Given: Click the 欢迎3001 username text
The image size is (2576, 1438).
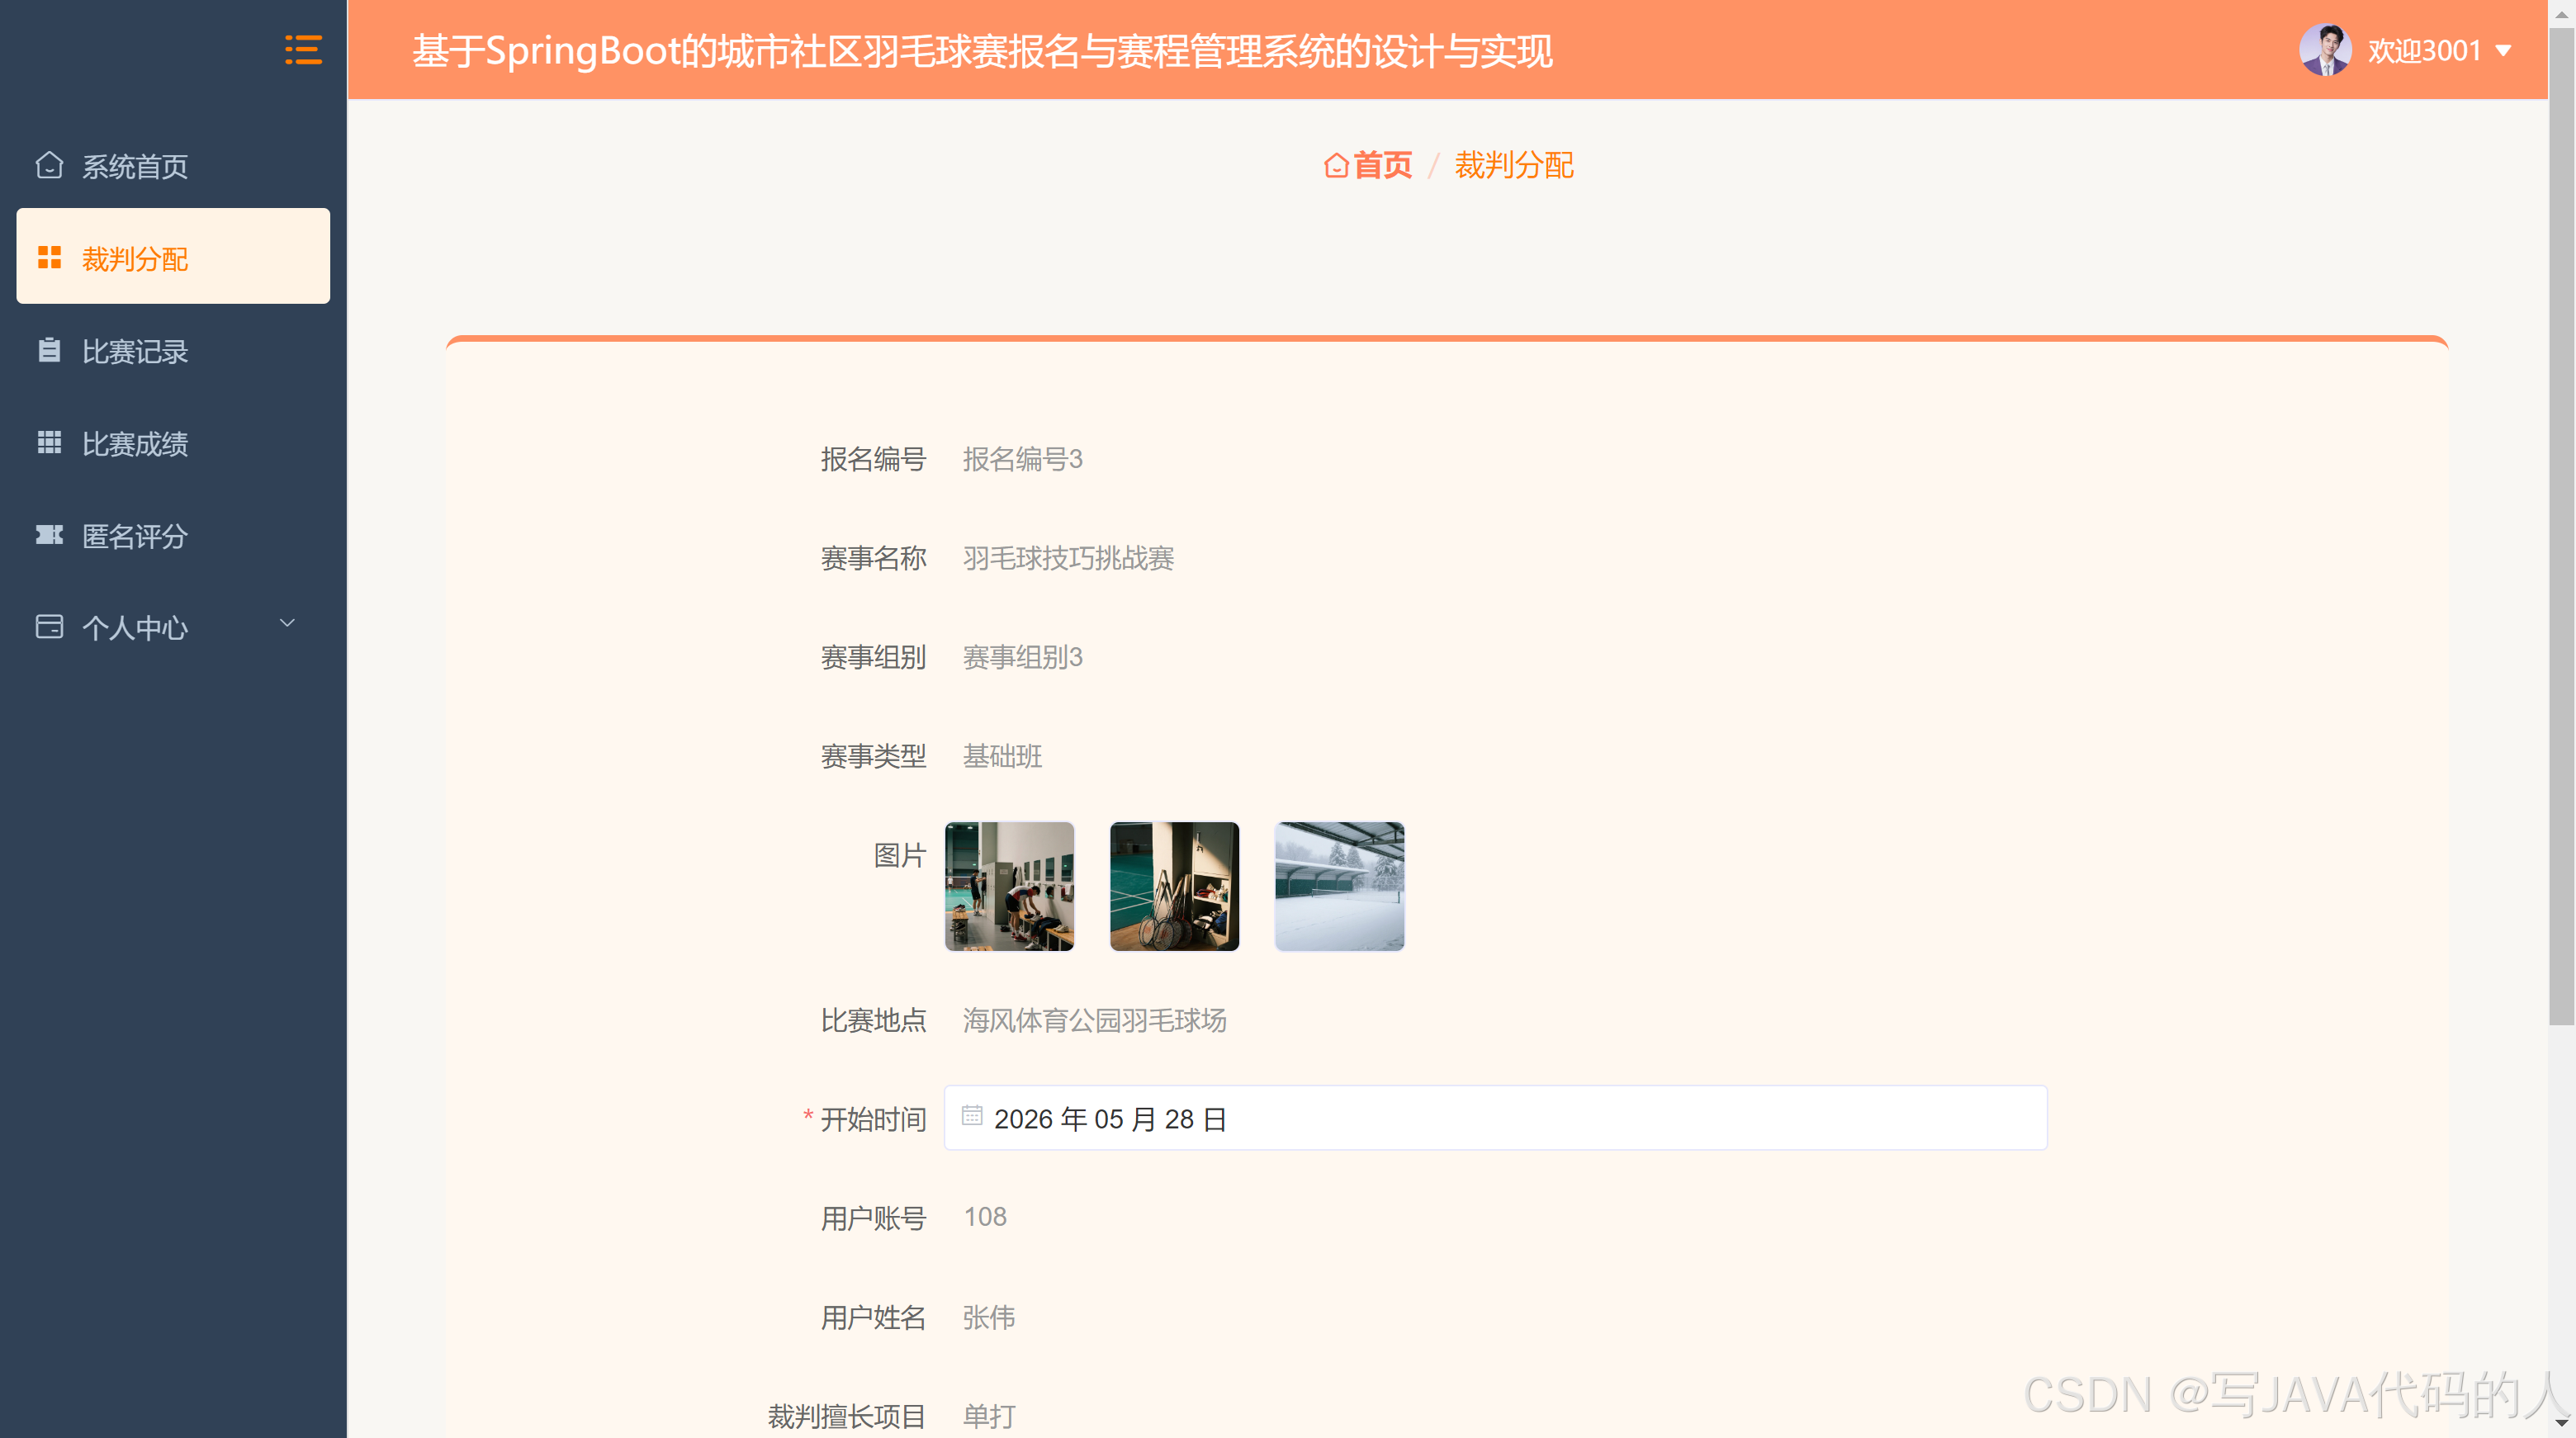Looking at the screenshot, I should coord(2424,50).
